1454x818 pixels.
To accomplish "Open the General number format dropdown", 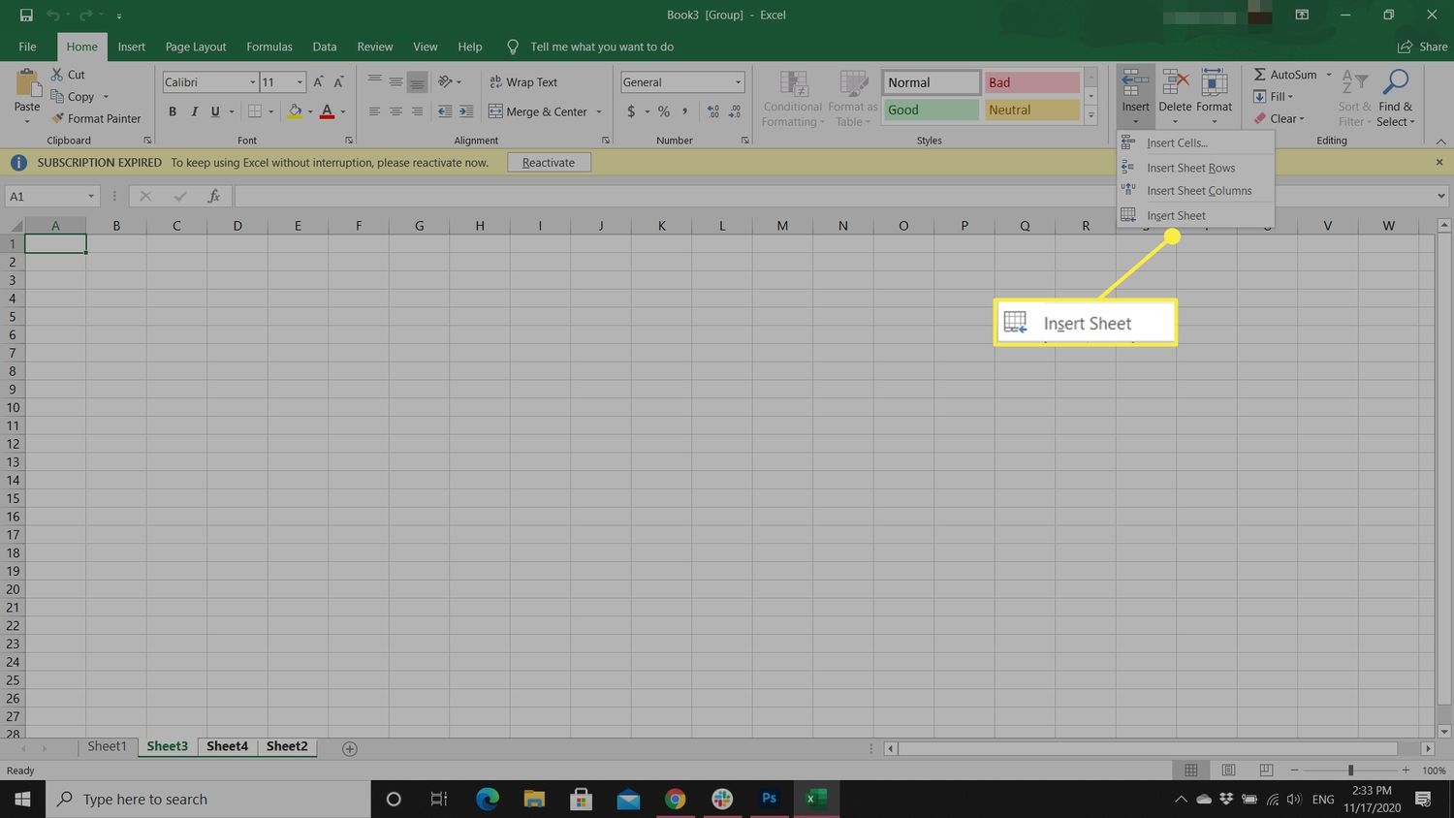I will point(735,82).
